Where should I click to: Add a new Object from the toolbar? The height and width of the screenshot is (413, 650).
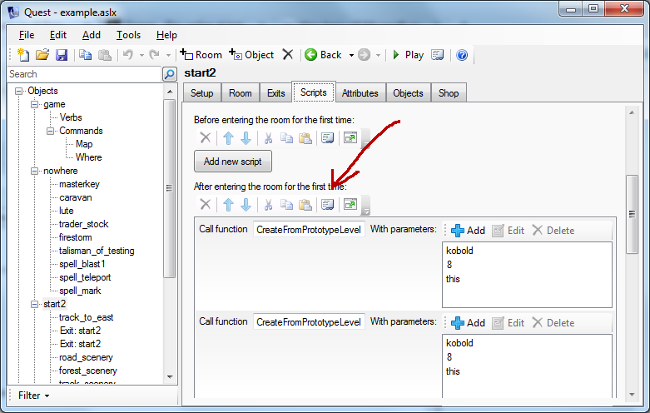point(251,55)
